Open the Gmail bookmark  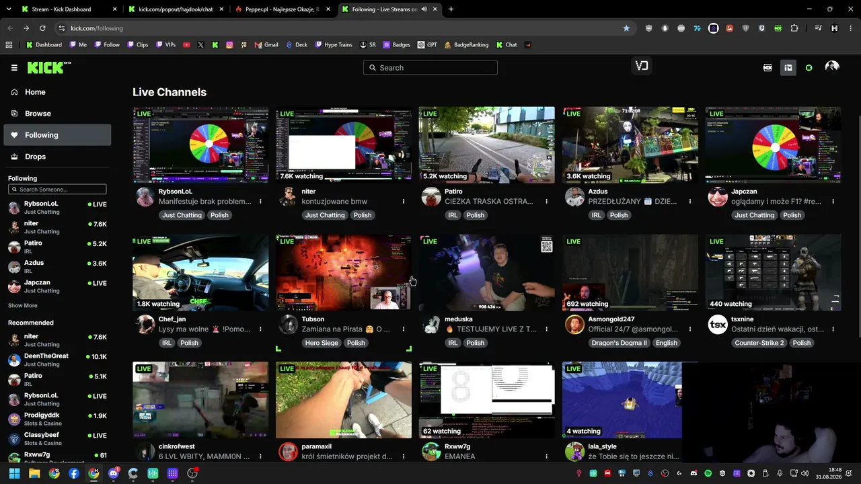pyautogui.click(x=266, y=45)
